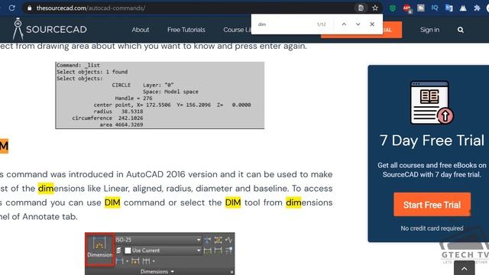Reload the page with the refresh icon
This screenshot has width=489, height=275.
[x=12, y=8]
